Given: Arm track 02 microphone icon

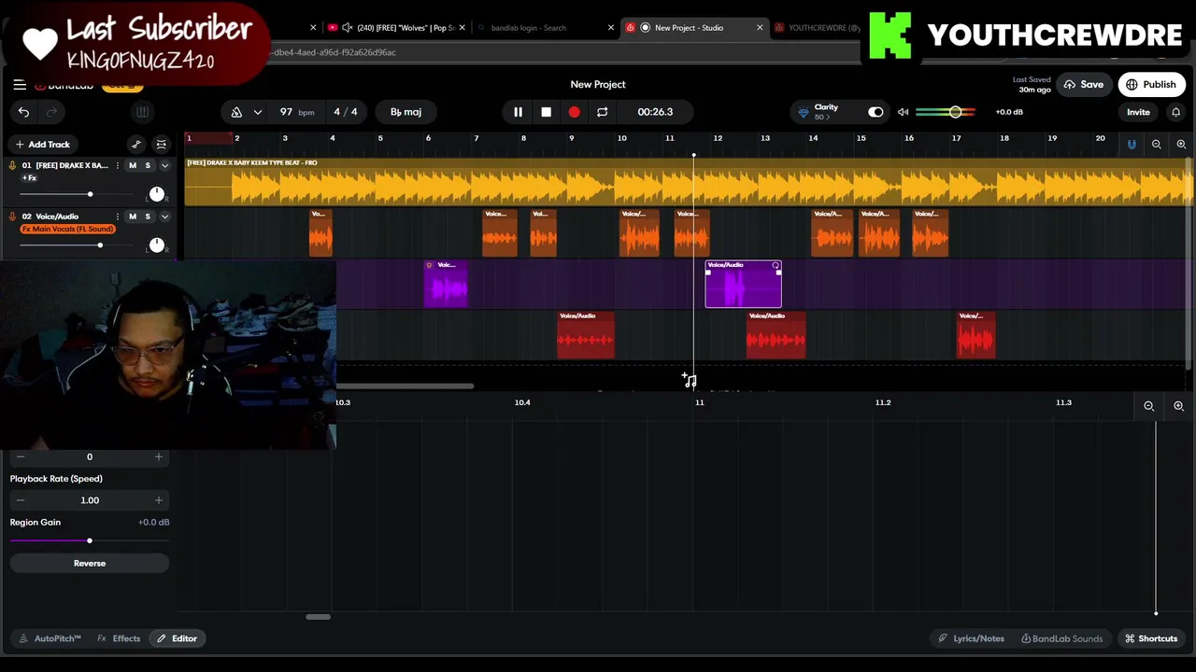Looking at the screenshot, I should 12,217.
